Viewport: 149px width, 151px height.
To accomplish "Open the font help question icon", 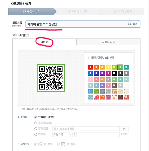I will pos(75,134).
